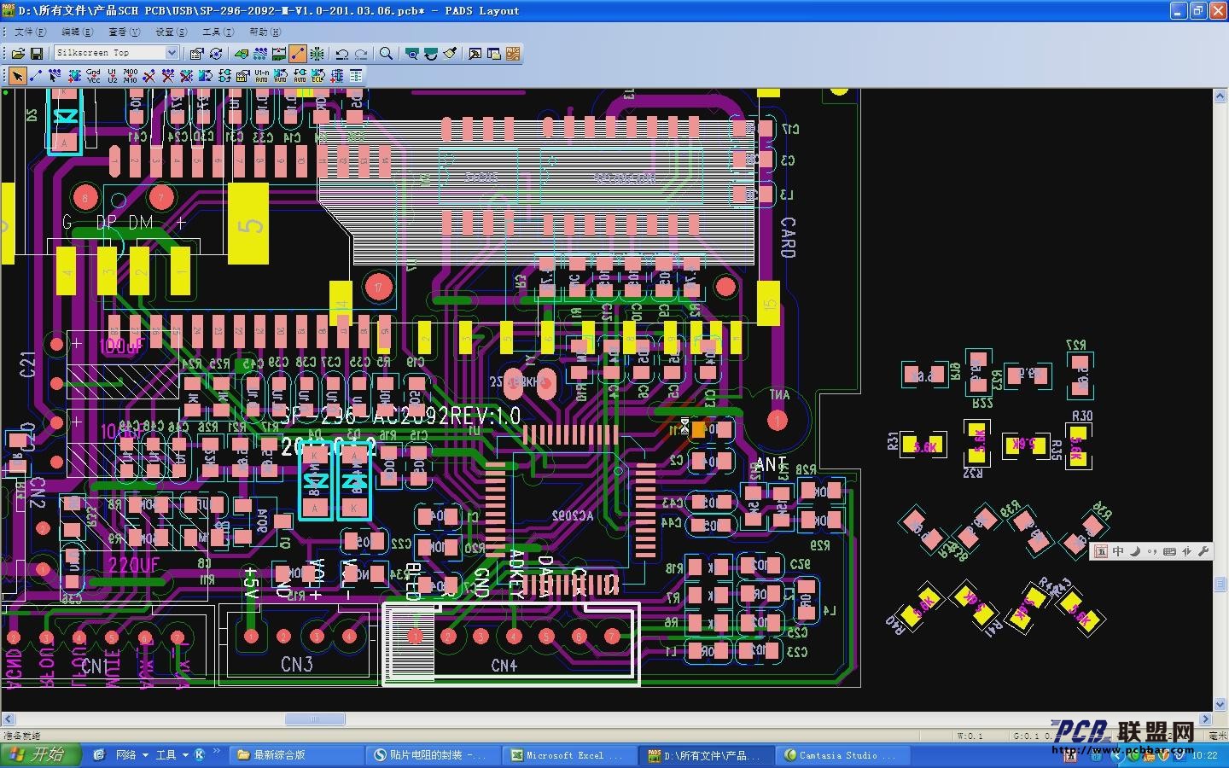Choose the Swap Pin tool

(205, 76)
